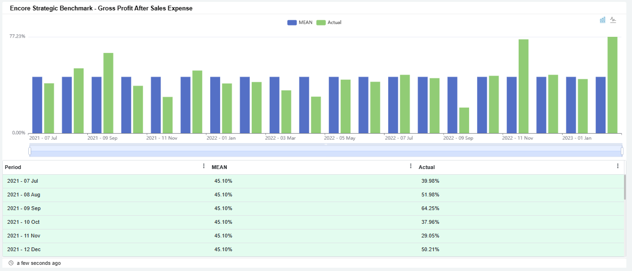The image size is (632, 271).
Task: Sort table by MEAN column header
Action: 219,167
